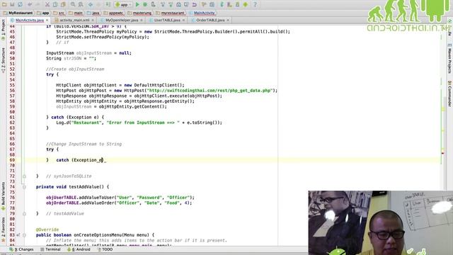Click the Help question mark icon
Viewport: 453px width, 255px height.
pos(255,4)
